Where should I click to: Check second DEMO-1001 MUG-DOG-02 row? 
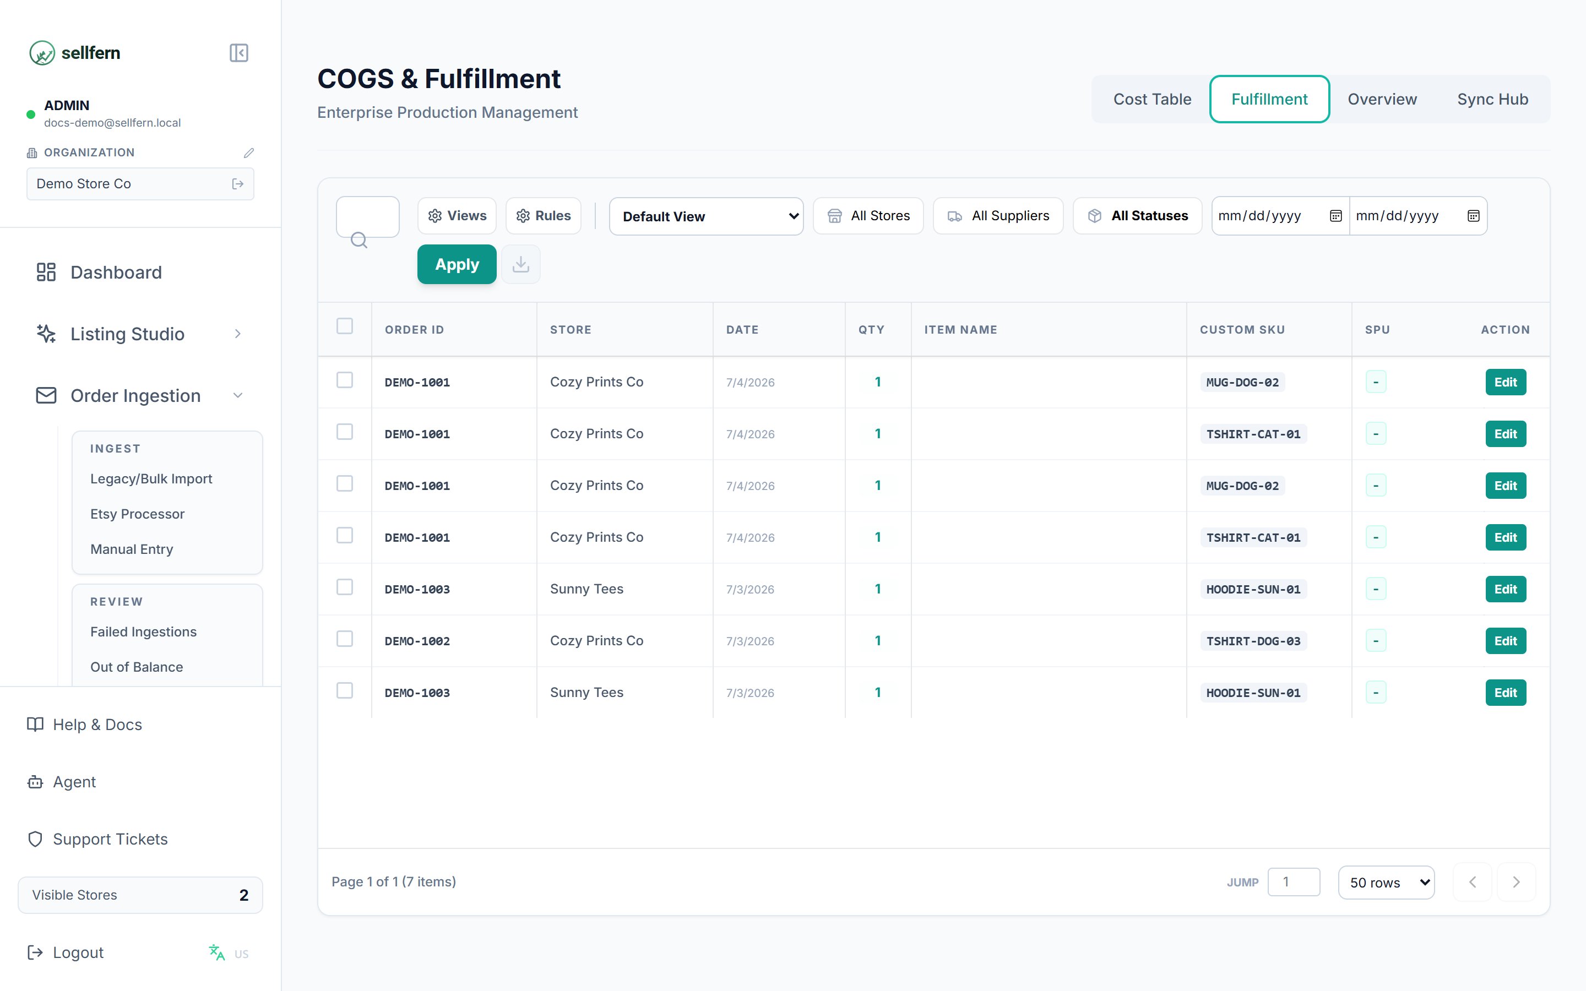click(x=345, y=484)
